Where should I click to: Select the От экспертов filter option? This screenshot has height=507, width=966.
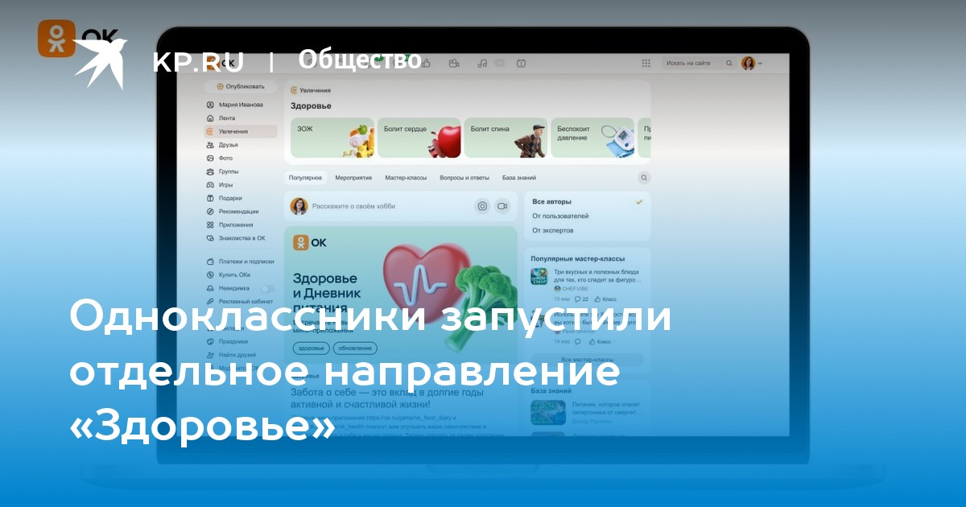click(553, 230)
